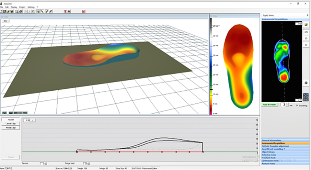Click the printer icon beside pressure map
Screen dimensions: 311x170
pos(306,83)
